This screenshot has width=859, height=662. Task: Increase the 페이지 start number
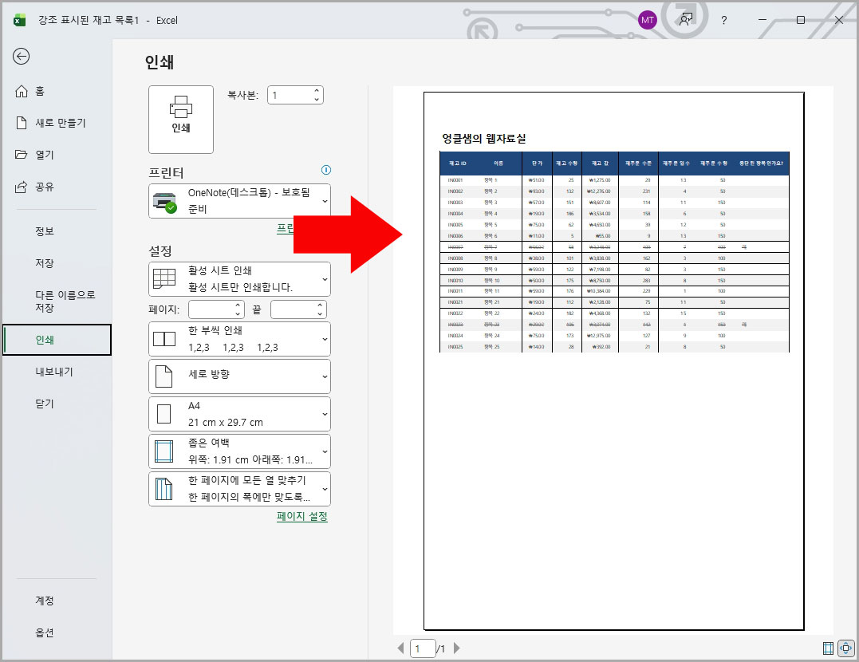coord(238,305)
